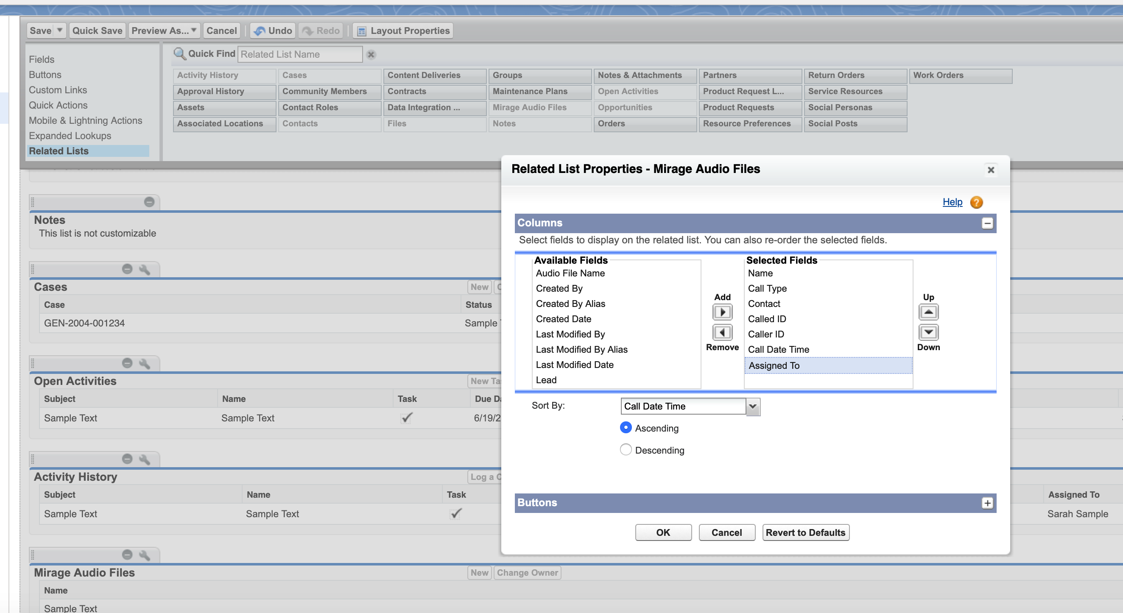Click the Quick Find magnifier icon
Viewport: 1123px width, 613px height.
[x=180, y=53]
